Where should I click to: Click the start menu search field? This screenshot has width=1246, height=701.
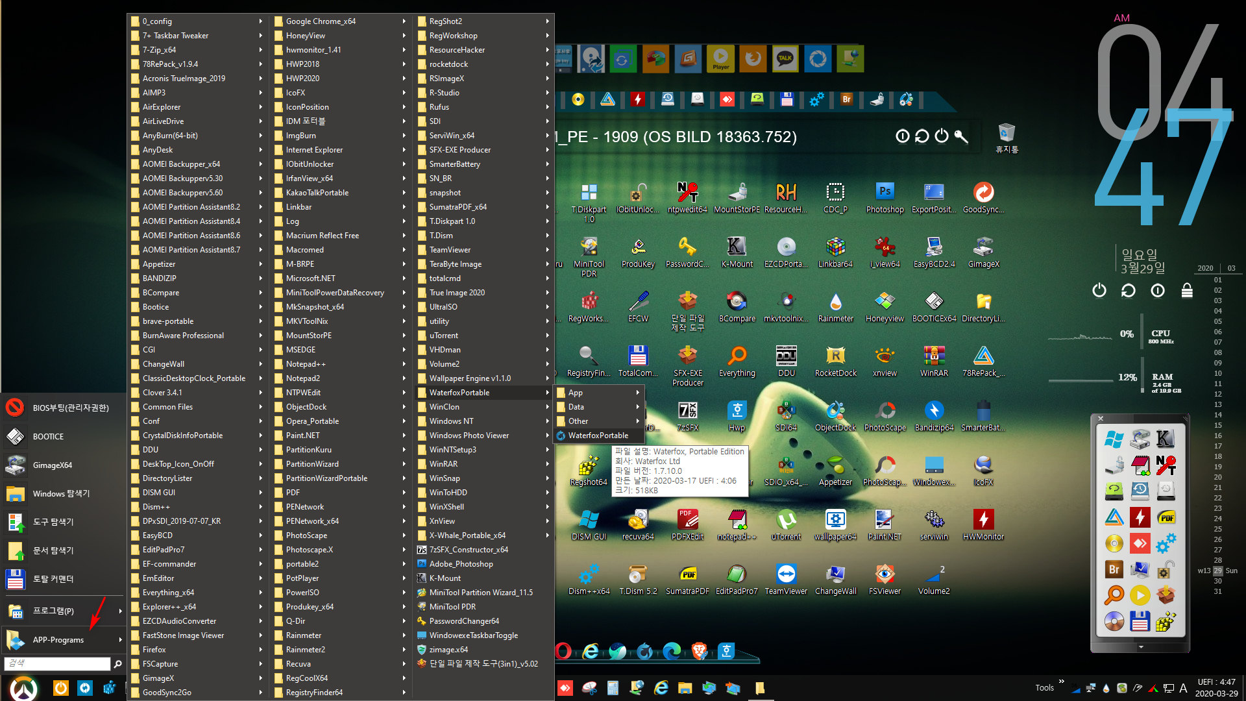[x=57, y=663]
